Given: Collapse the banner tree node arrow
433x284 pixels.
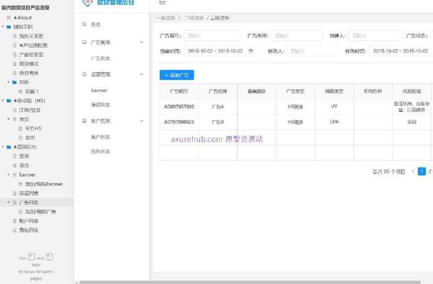Looking at the screenshot, I should 9,174.
